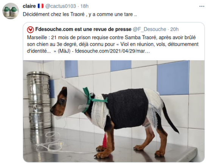Open the bandaged puppy photo
Viewport: 208px width, 165px height.
tap(114, 111)
